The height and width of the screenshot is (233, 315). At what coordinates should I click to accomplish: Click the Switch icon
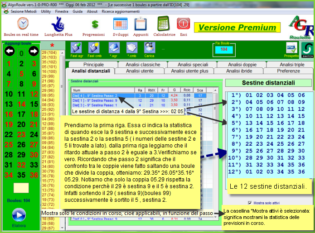tap(307, 50)
